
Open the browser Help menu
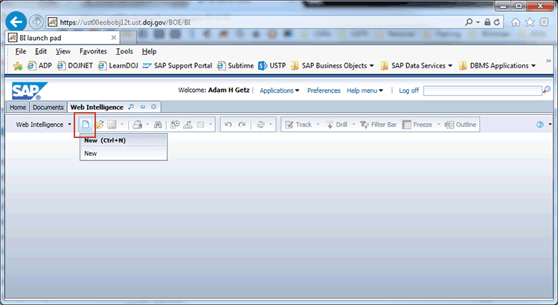pos(149,51)
